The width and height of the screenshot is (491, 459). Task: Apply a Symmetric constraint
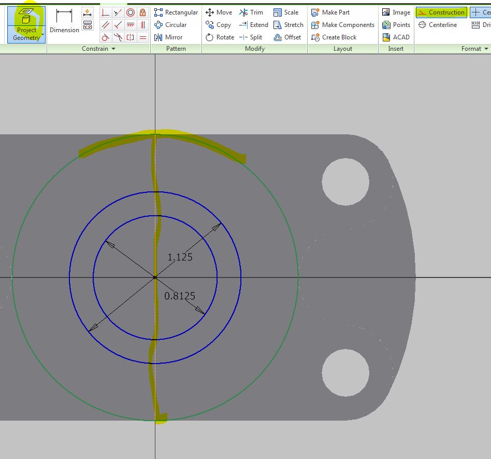131,37
